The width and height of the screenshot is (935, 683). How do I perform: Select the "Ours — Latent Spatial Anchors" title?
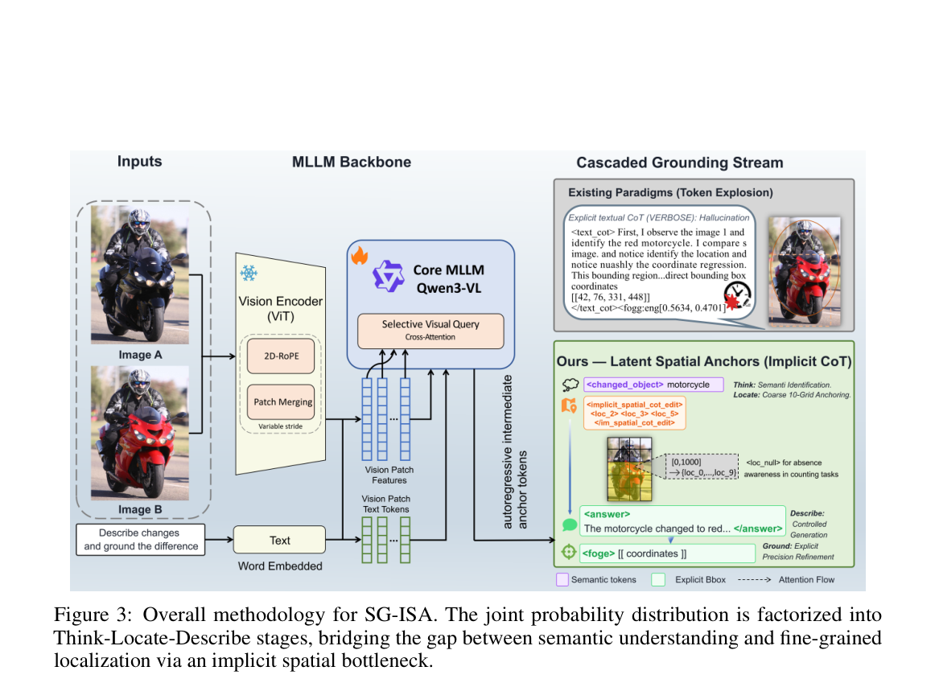(x=703, y=361)
